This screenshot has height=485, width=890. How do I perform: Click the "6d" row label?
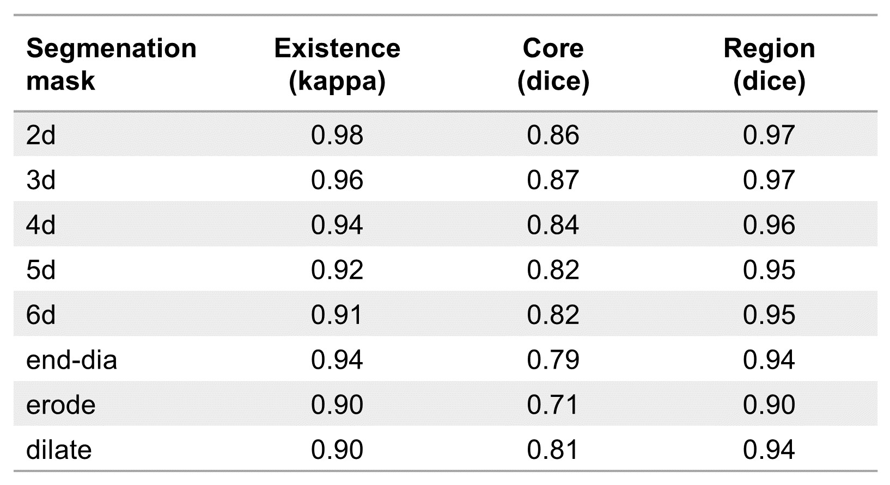41,315
